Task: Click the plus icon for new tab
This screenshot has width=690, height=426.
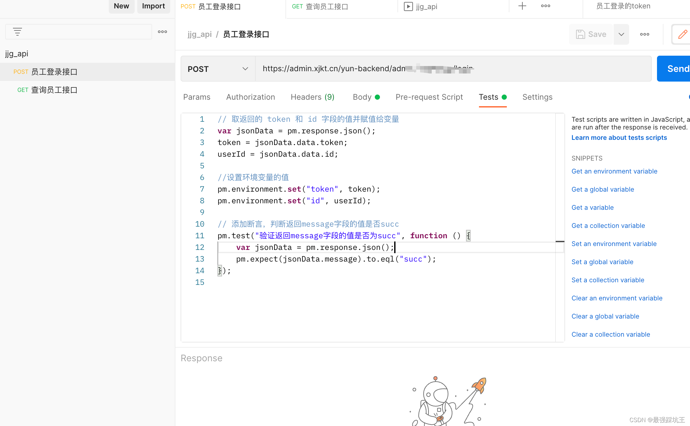Action: pos(522,6)
